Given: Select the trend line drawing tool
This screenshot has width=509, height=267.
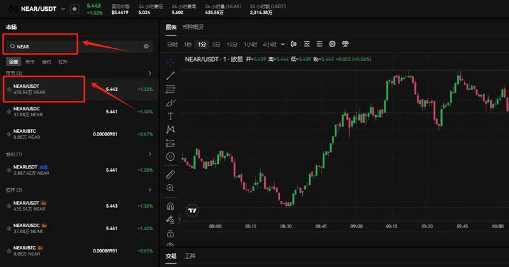Looking at the screenshot, I should (x=171, y=76).
